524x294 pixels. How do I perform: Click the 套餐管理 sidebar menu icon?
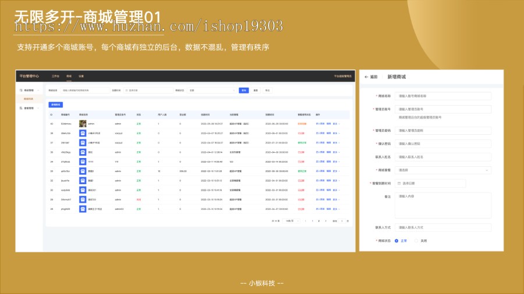tap(21, 108)
